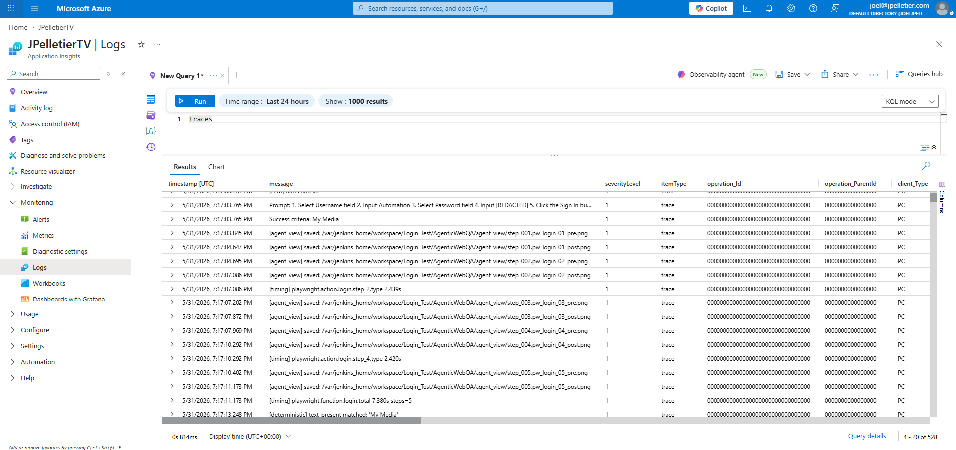Open the feedback icon in header
This screenshot has width=956, height=450.
[x=835, y=8]
